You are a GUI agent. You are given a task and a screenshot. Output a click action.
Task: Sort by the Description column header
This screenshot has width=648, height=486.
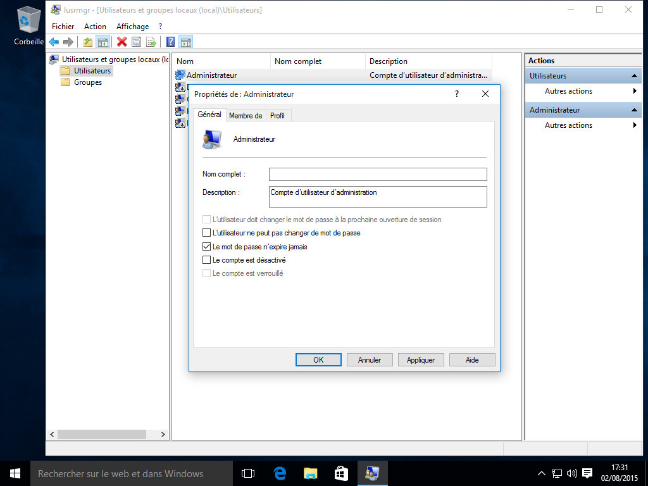click(x=429, y=61)
